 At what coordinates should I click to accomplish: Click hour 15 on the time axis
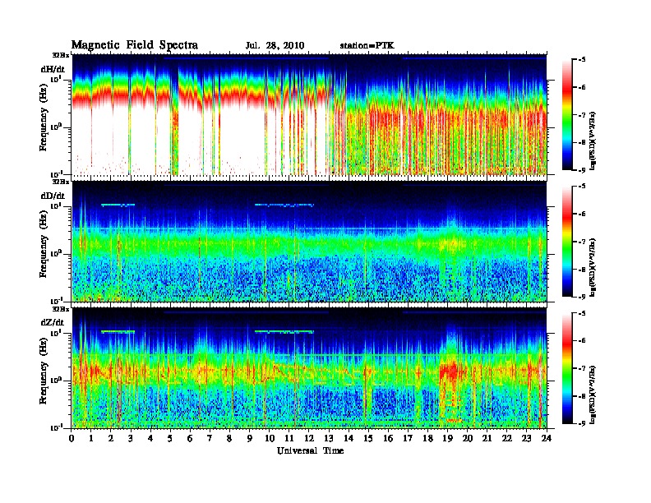coord(369,438)
